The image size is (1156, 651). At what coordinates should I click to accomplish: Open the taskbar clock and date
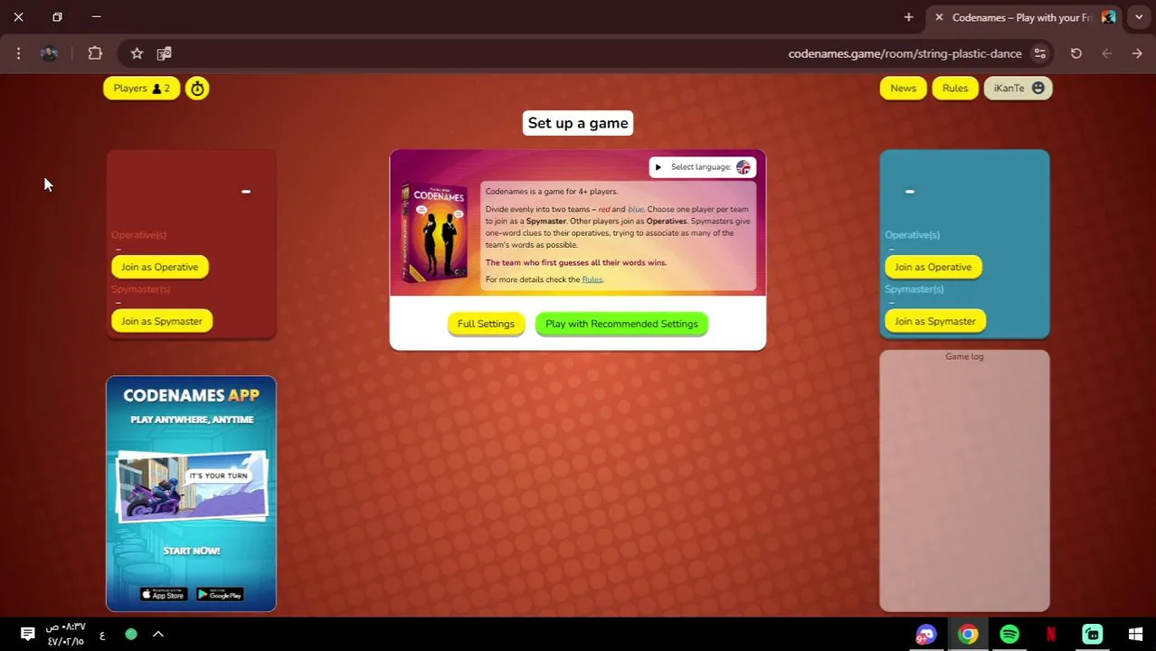[66, 634]
